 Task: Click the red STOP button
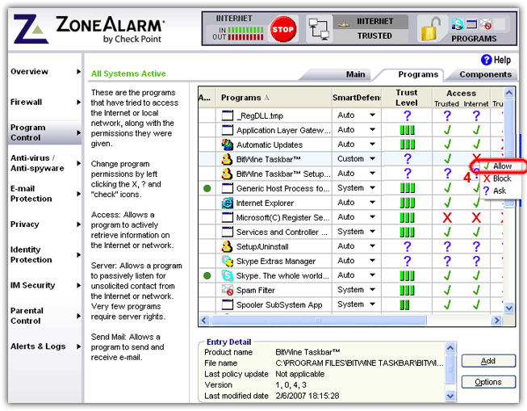pos(283,28)
